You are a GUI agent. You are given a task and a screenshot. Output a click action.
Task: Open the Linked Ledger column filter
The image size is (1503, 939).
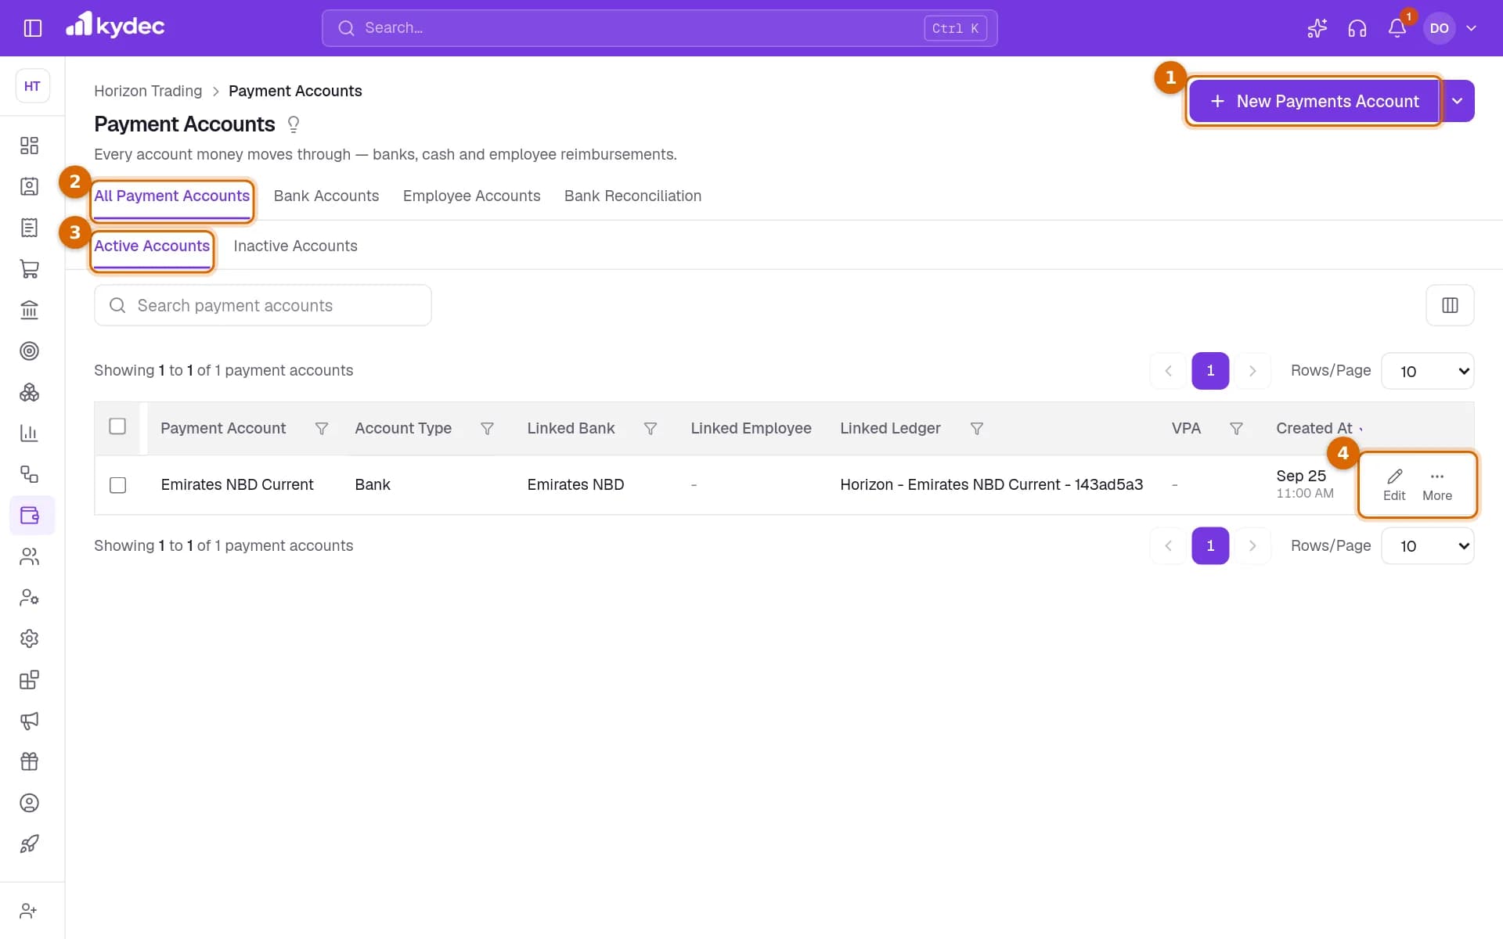(x=976, y=429)
